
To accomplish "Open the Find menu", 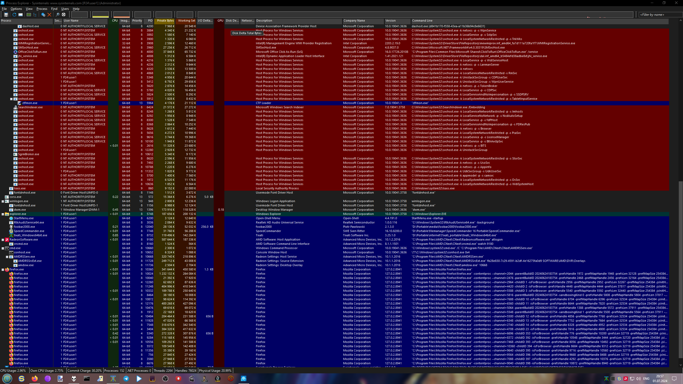I will click(54, 9).
